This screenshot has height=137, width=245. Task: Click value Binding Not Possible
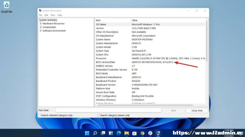pyautogui.click(x=142, y=96)
